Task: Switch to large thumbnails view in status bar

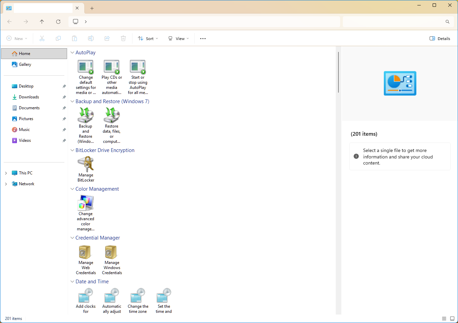Action: pyautogui.click(x=452, y=319)
